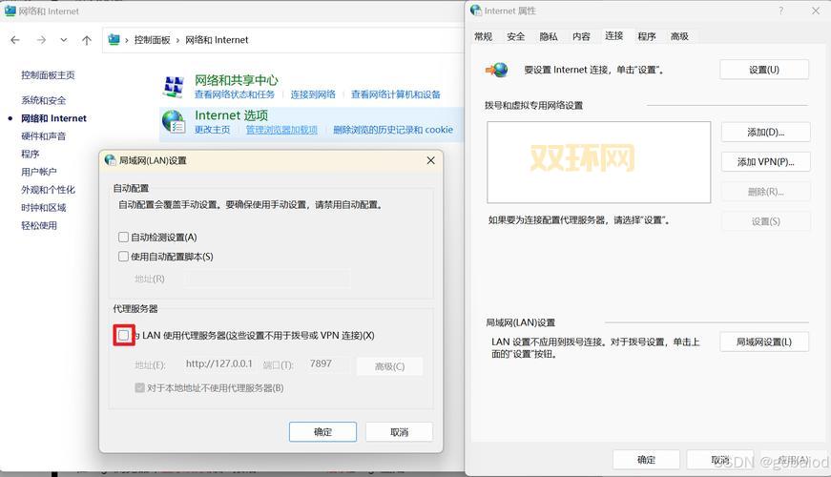Viewport: 831px width, 477px height.
Task: Click the Network and Sharing Center icon
Action: pyautogui.click(x=174, y=87)
